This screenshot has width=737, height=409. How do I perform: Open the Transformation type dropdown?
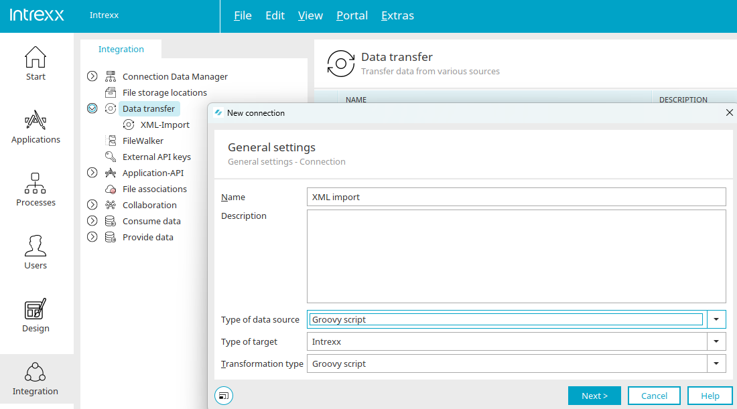click(x=716, y=363)
